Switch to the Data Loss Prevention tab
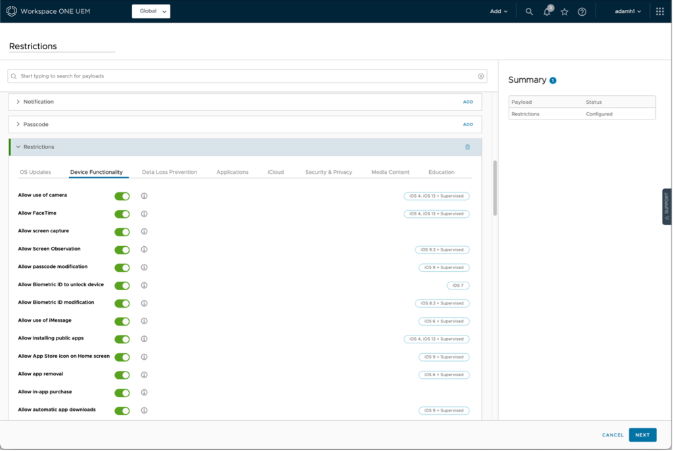The width and height of the screenshot is (673, 451). [x=170, y=172]
